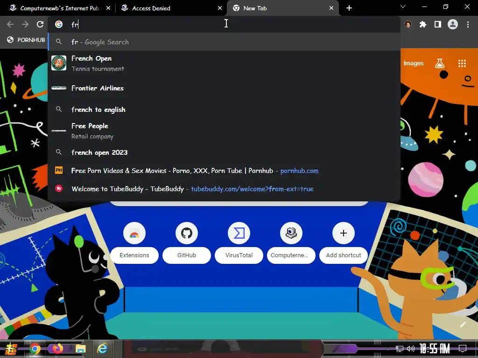
Task: Launch Firefox from the taskbar
Action: tap(57, 349)
